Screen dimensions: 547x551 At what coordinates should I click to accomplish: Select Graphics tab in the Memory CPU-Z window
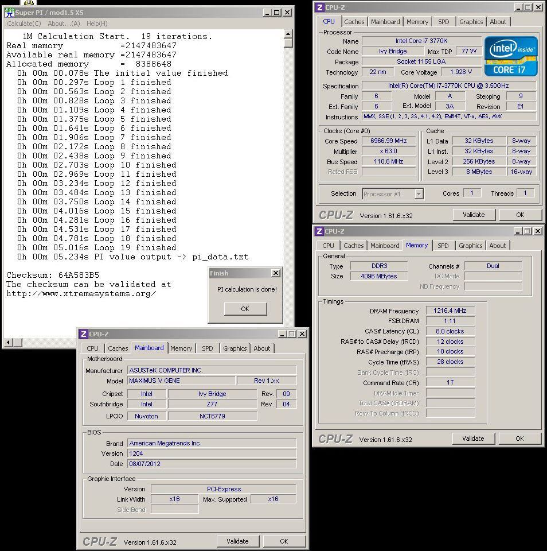tap(471, 246)
